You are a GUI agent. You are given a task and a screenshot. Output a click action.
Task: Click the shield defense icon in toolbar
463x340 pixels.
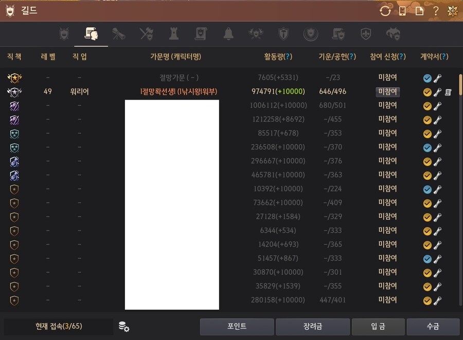pos(283,34)
